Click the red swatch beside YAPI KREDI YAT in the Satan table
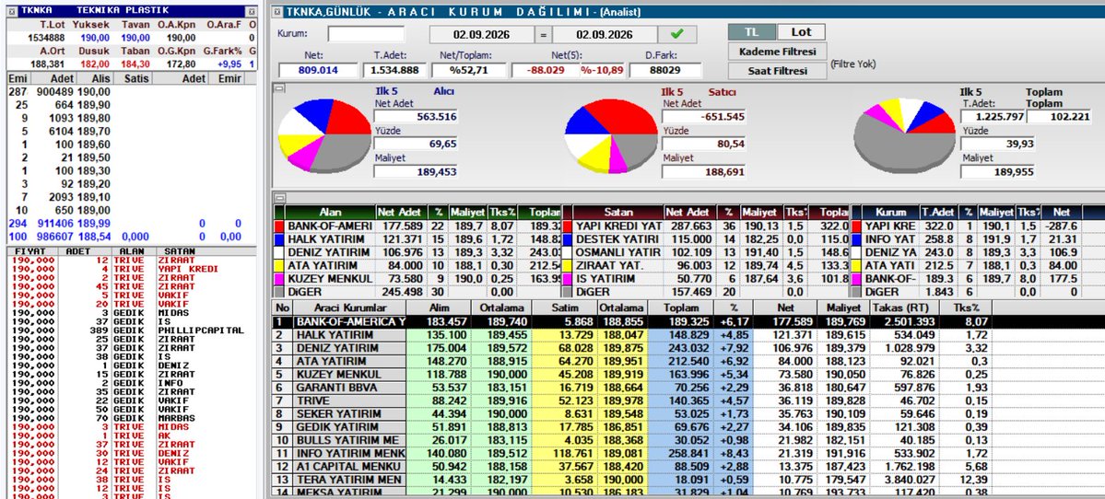1105x499 pixels. pyautogui.click(x=568, y=226)
